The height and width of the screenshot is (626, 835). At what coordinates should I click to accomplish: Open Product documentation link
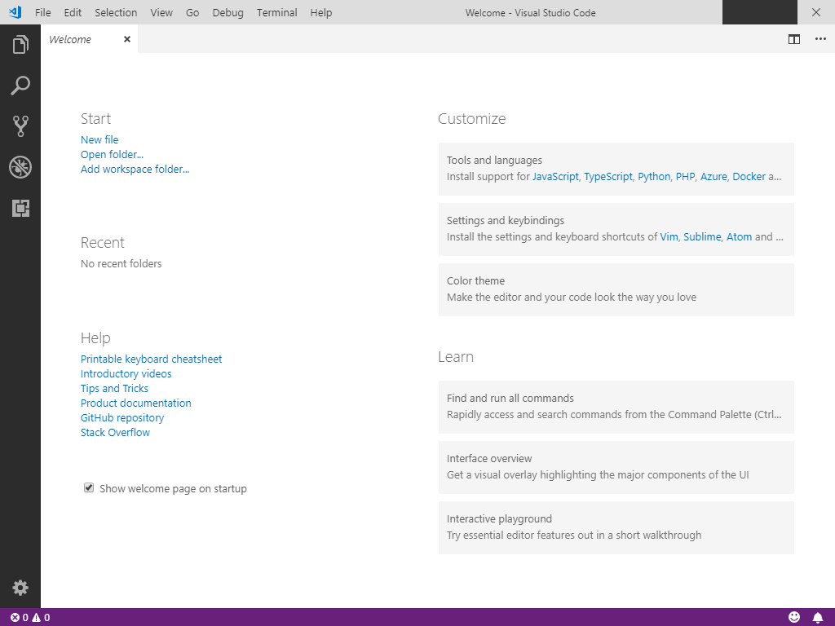click(x=136, y=403)
